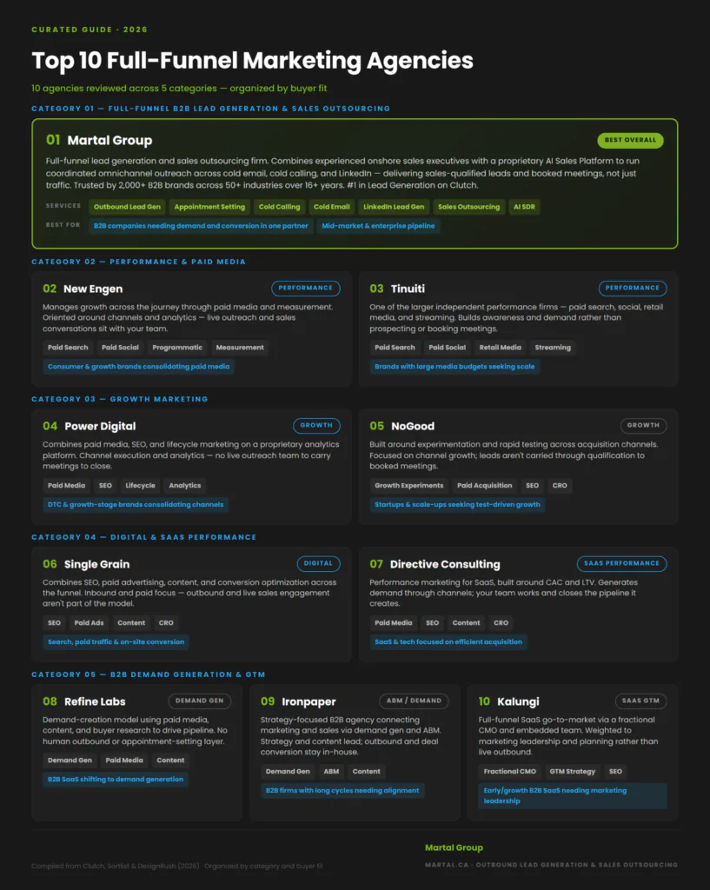Screen dimensions: 710x890
Task: Click PERFORMANCE badge on Tinuiti card
Action: pyautogui.click(x=633, y=289)
